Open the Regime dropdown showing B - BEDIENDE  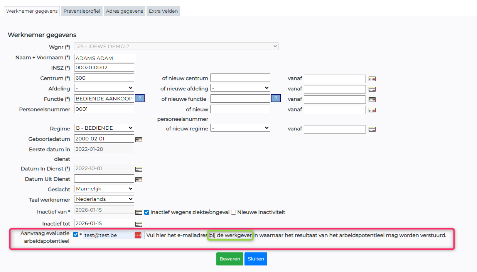tap(104, 128)
